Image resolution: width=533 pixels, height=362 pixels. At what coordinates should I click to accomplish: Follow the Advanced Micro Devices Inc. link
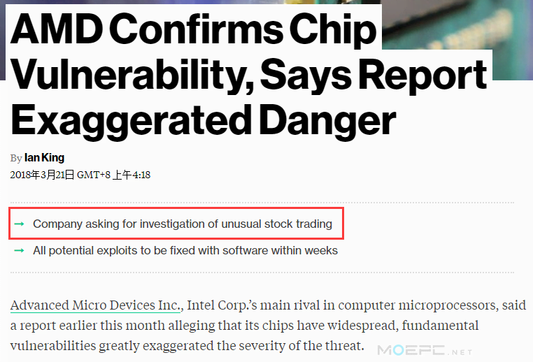coord(95,305)
